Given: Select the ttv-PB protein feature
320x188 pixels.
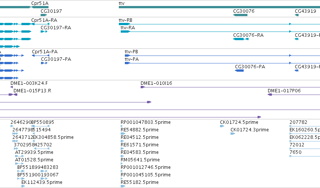Looking at the screenshot, I should [x=222, y=56].
